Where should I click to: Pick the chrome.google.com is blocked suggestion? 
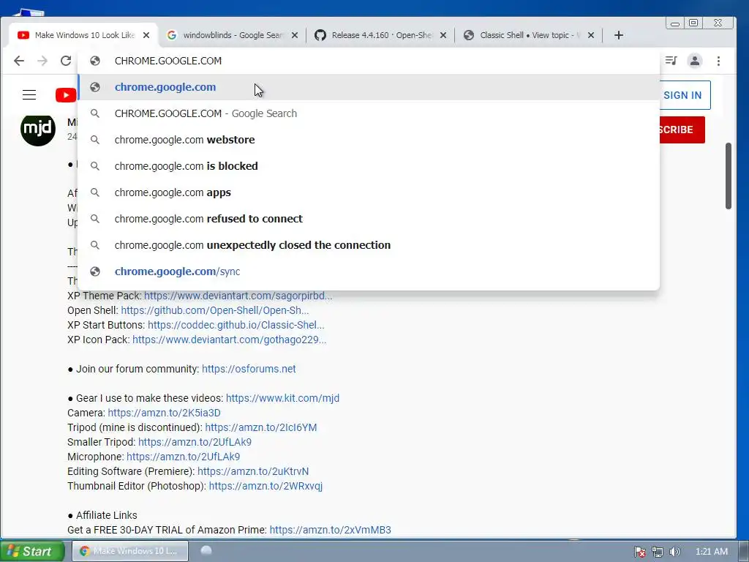[368, 166]
